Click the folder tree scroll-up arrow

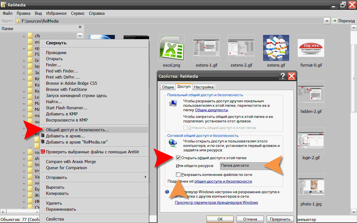tap(80, 36)
